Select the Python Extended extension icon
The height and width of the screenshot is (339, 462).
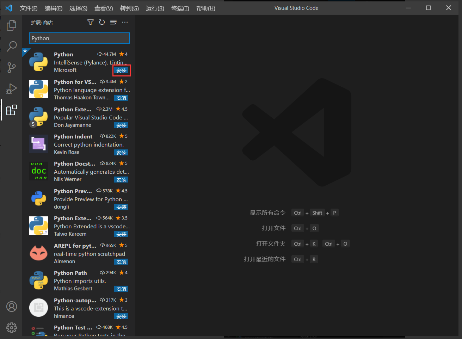38,226
